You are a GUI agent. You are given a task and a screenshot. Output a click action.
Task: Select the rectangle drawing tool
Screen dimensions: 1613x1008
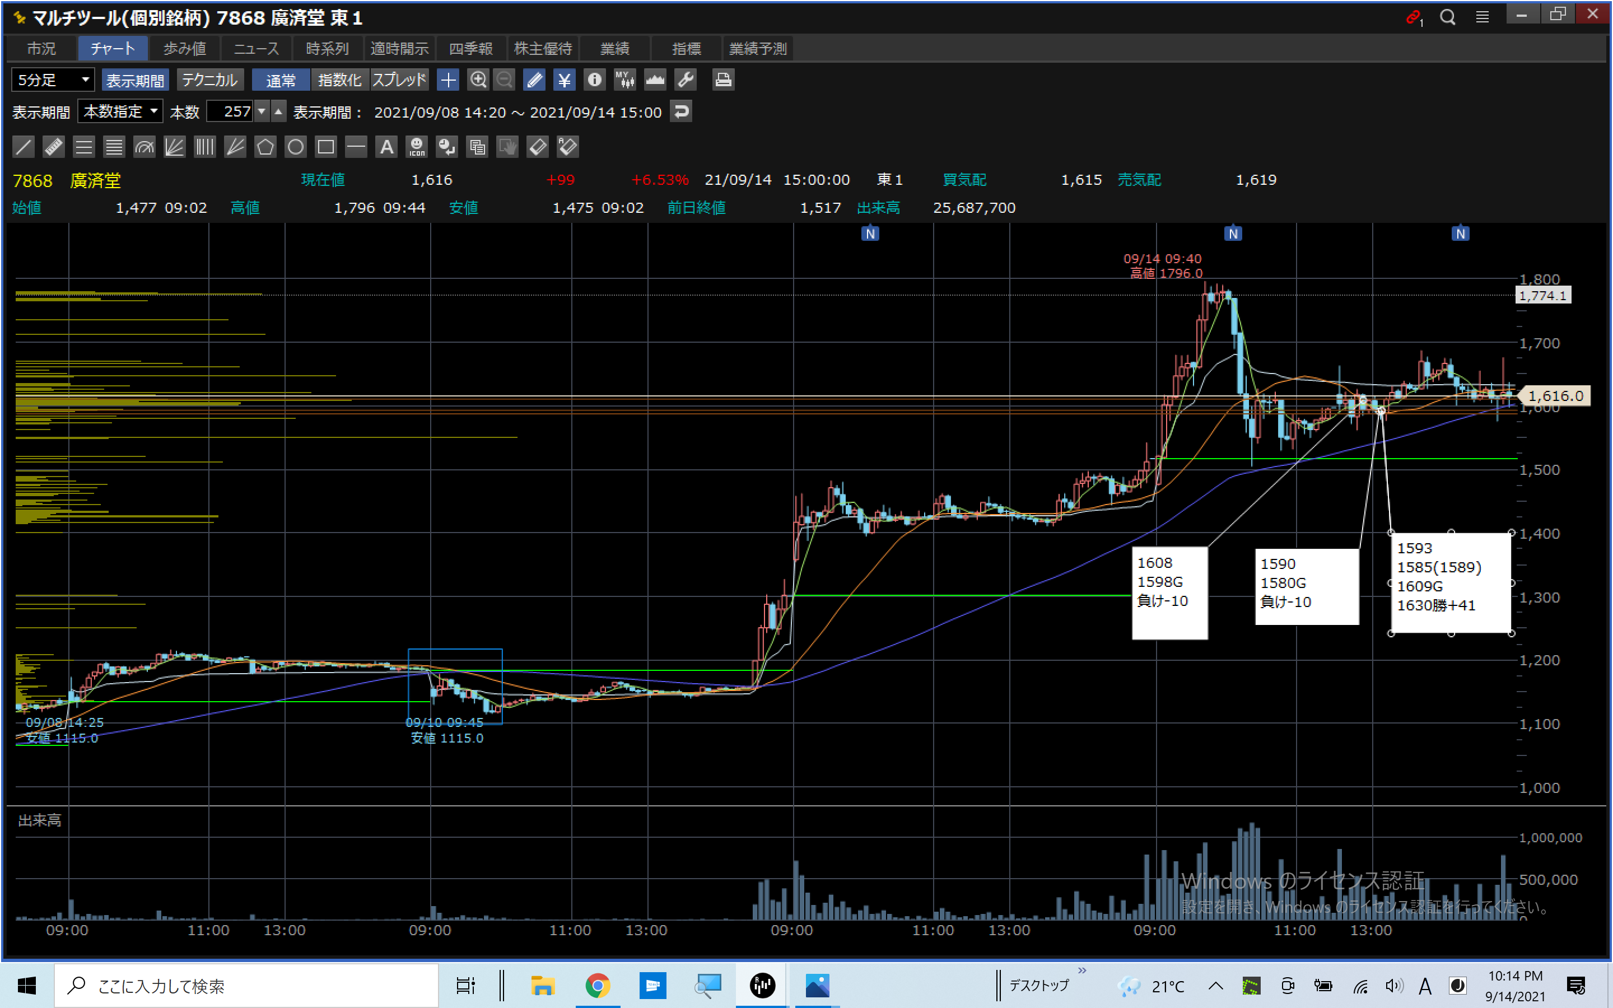point(326,147)
